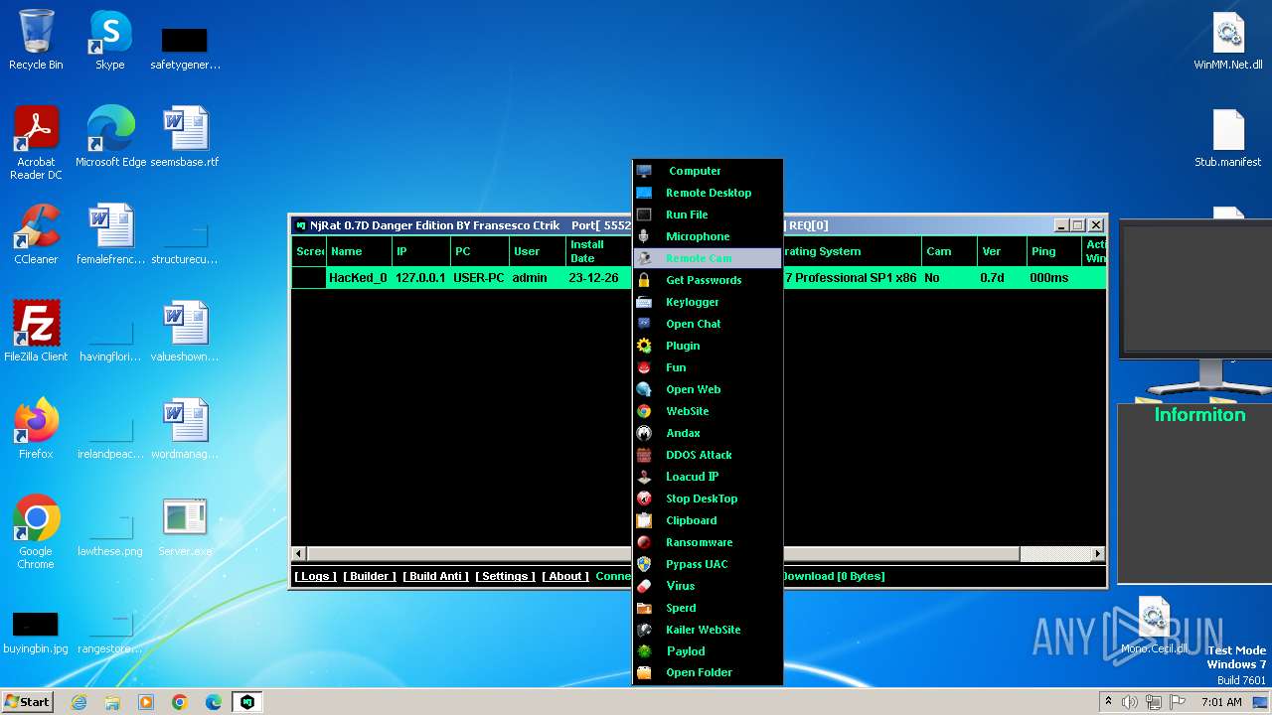
Task: Open the Build Anti link
Action: (435, 576)
